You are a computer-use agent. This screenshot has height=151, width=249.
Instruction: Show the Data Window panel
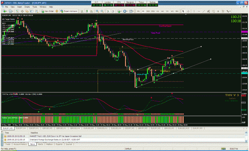pyautogui.click(x=22, y=11)
